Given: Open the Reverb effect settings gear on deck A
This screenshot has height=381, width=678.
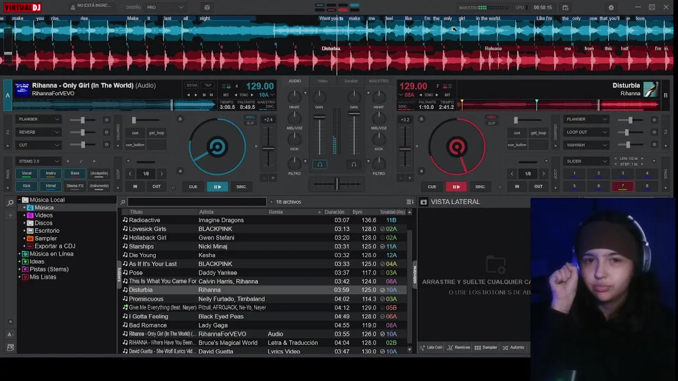Looking at the screenshot, I should 106,132.
